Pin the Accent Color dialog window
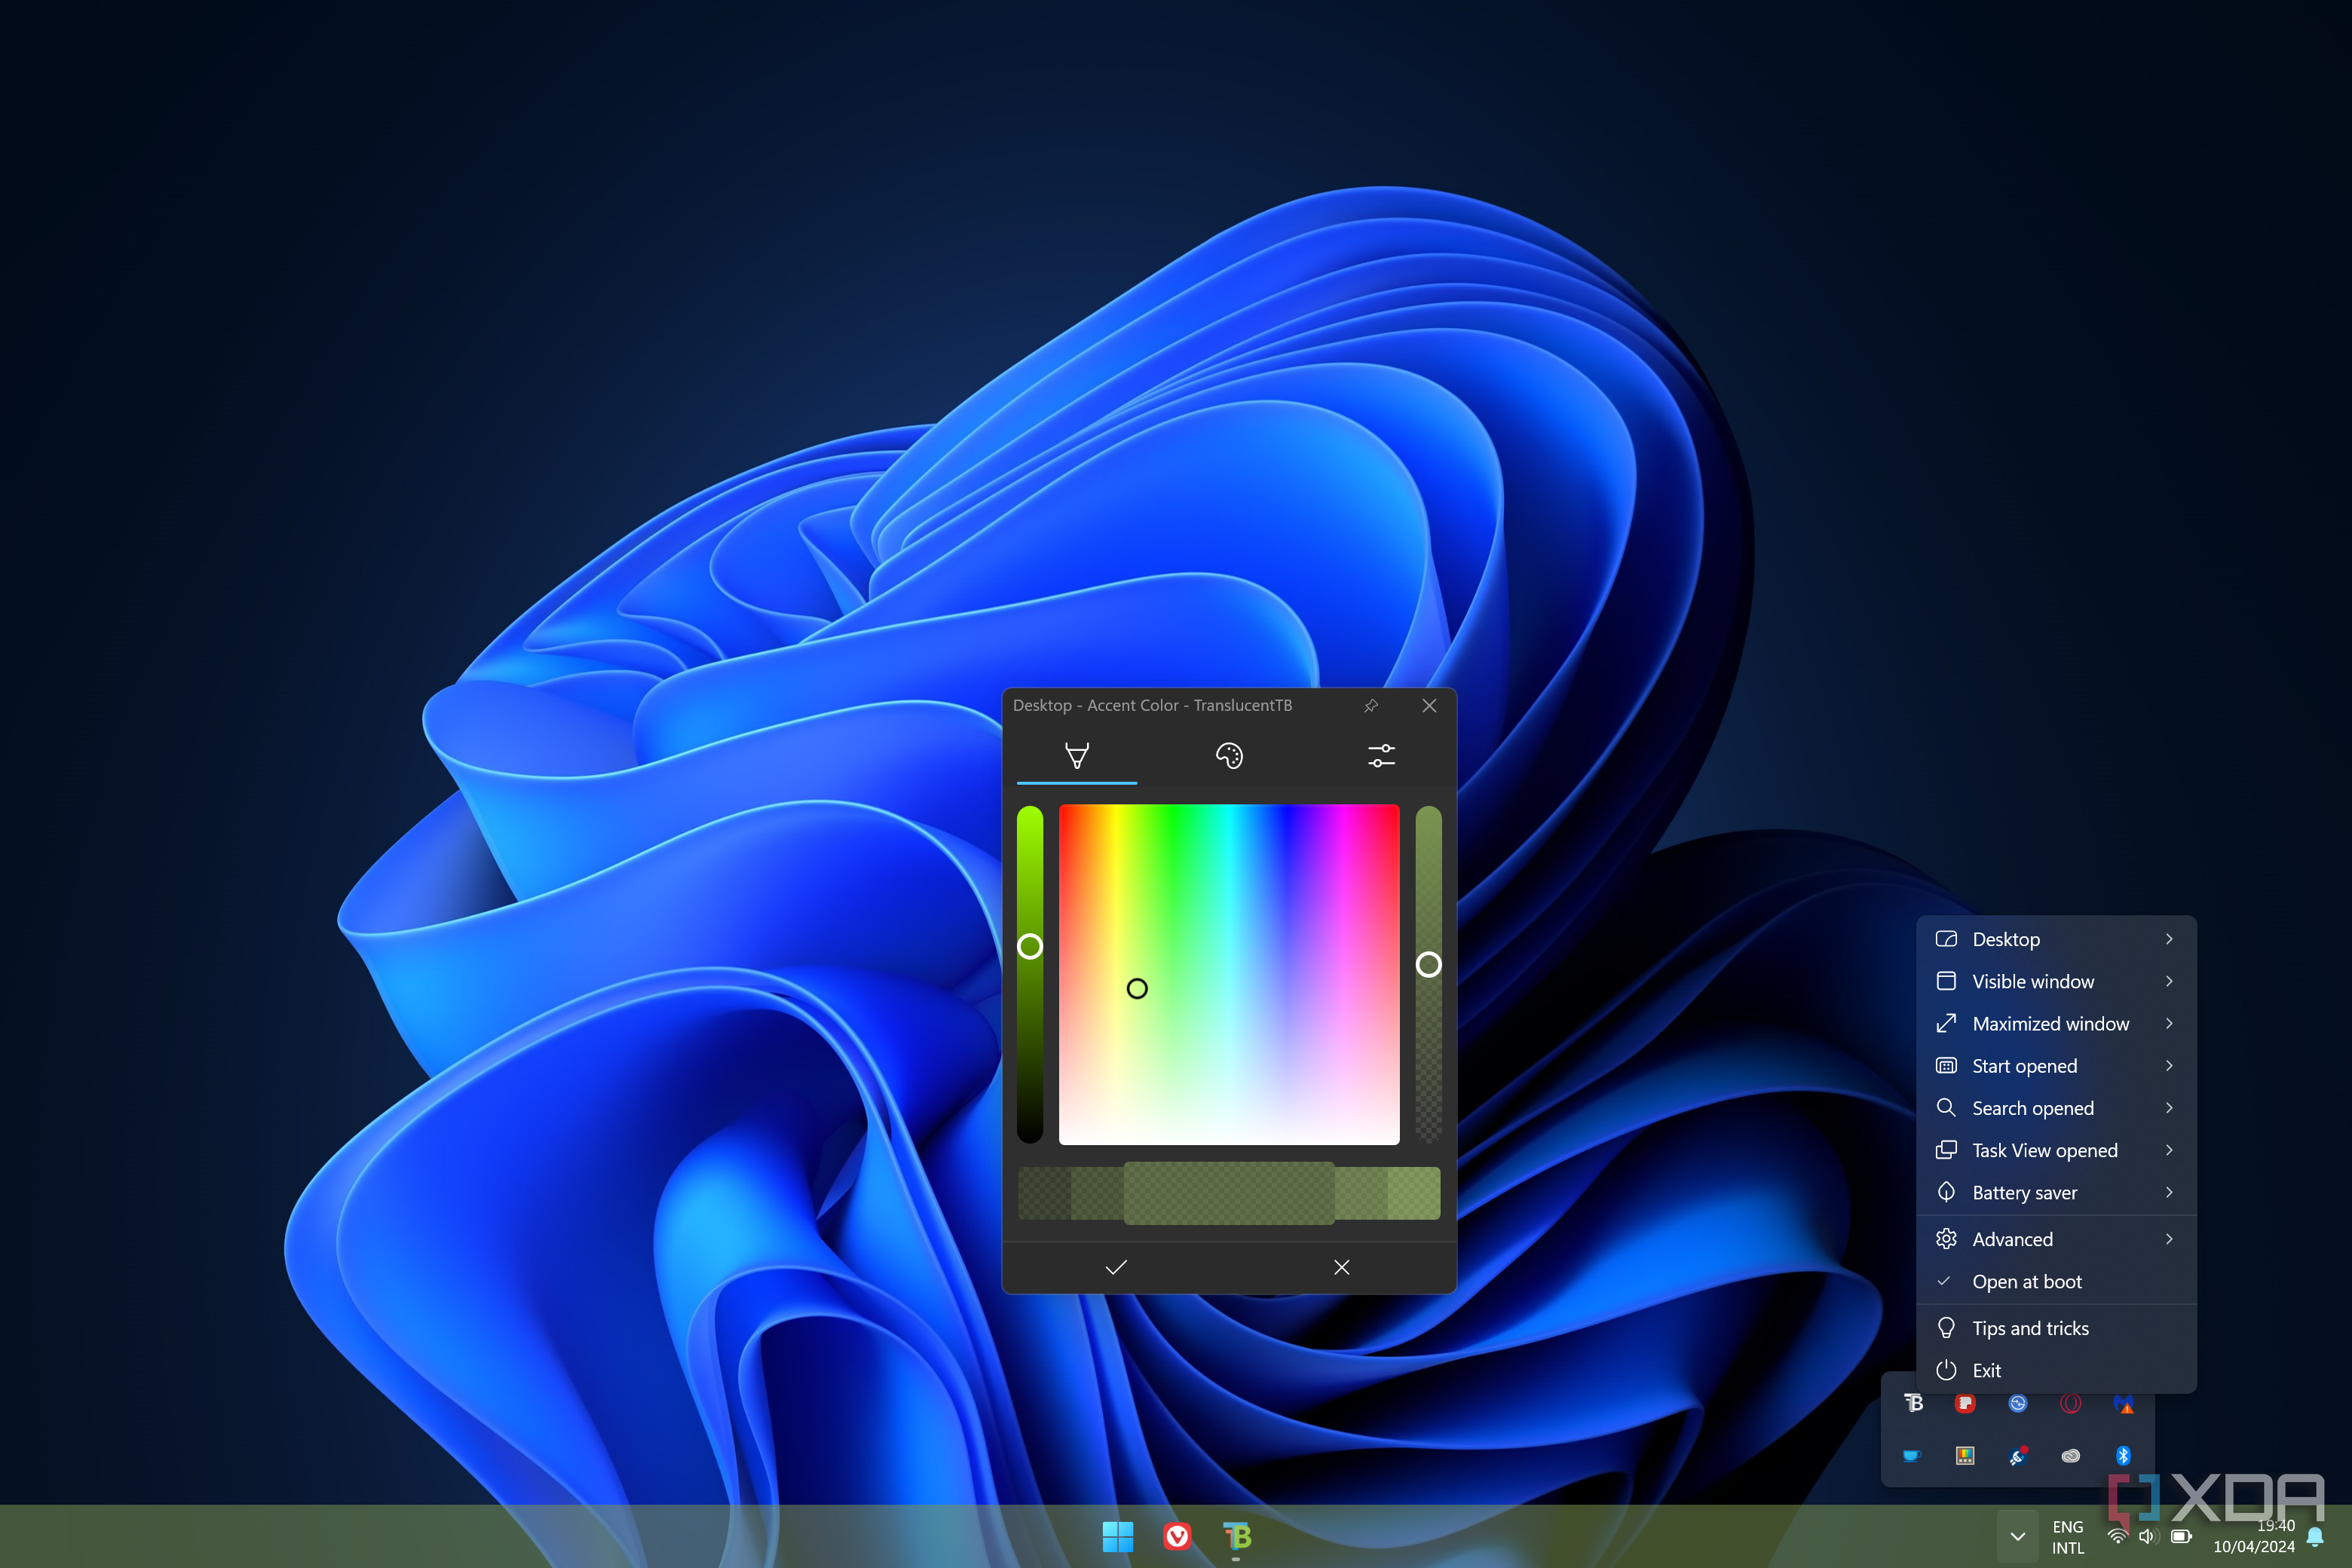 [x=1371, y=705]
